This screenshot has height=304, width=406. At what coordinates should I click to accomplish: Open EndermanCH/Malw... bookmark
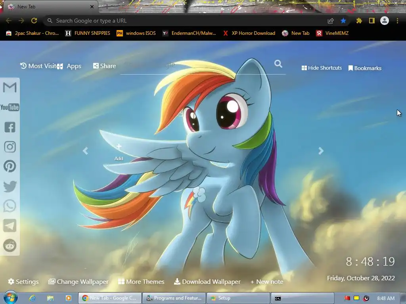tap(189, 33)
